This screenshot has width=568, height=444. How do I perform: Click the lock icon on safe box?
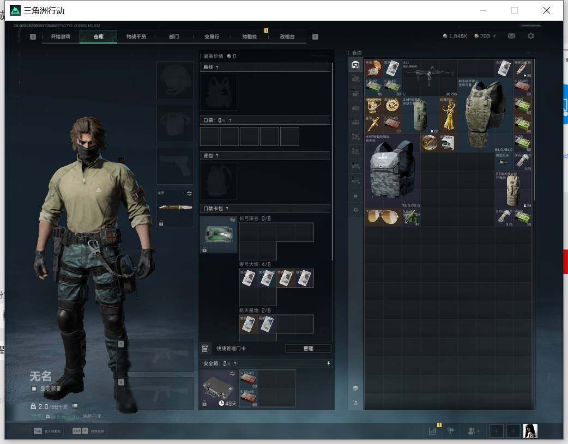pyautogui.click(x=204, y=403)
